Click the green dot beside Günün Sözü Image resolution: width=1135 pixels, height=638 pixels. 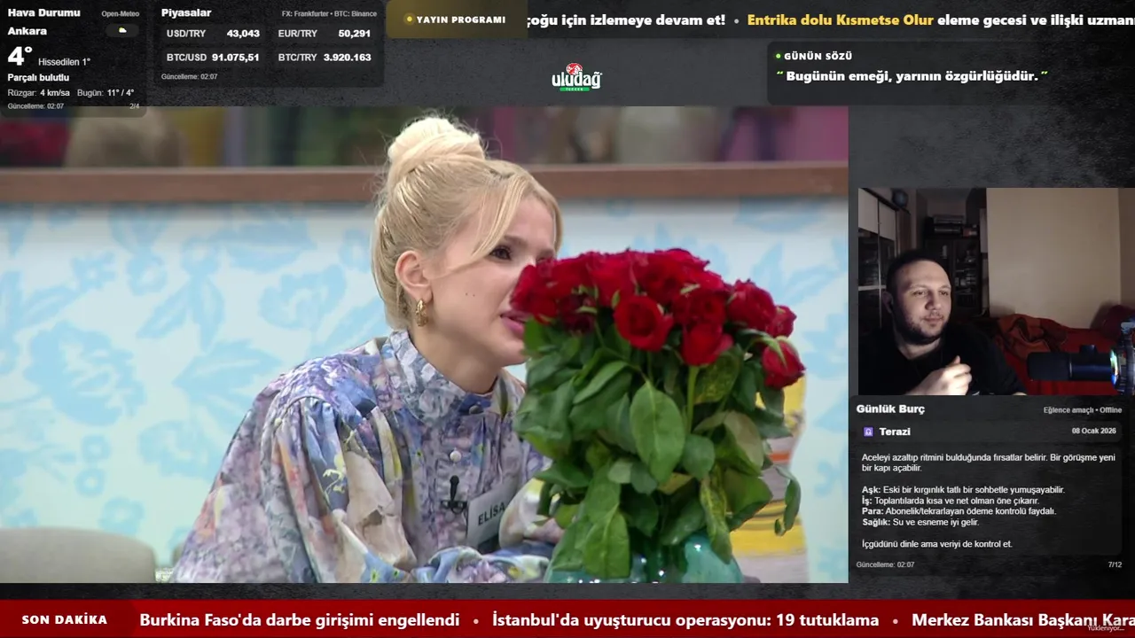(x=778, y=56)
